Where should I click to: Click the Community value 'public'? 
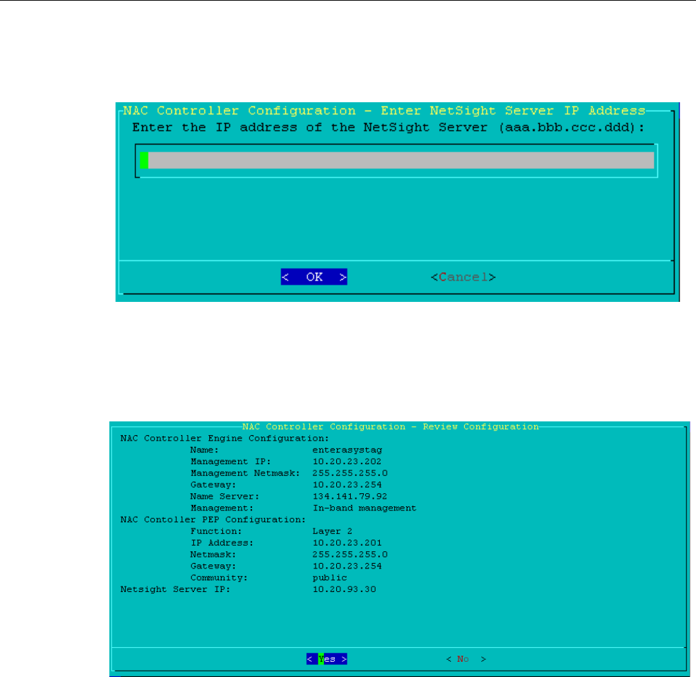330,578
